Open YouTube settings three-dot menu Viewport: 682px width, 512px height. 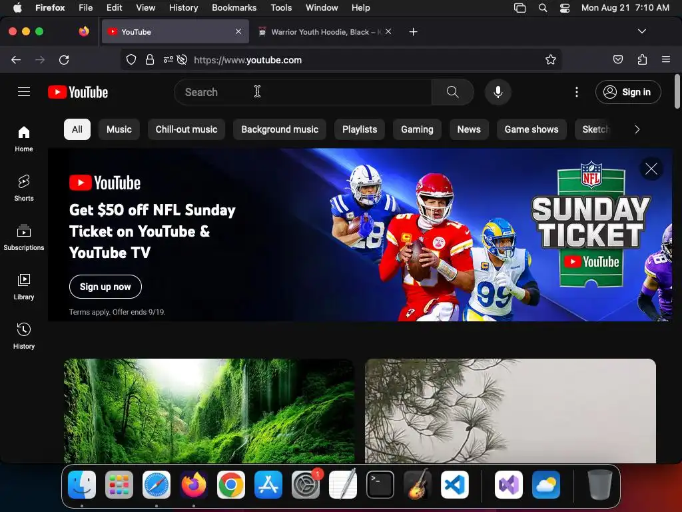[x=577, y=92]
